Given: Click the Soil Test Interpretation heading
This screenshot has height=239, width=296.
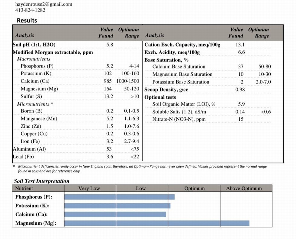Looking at the screenshot, I should point(42,181).
